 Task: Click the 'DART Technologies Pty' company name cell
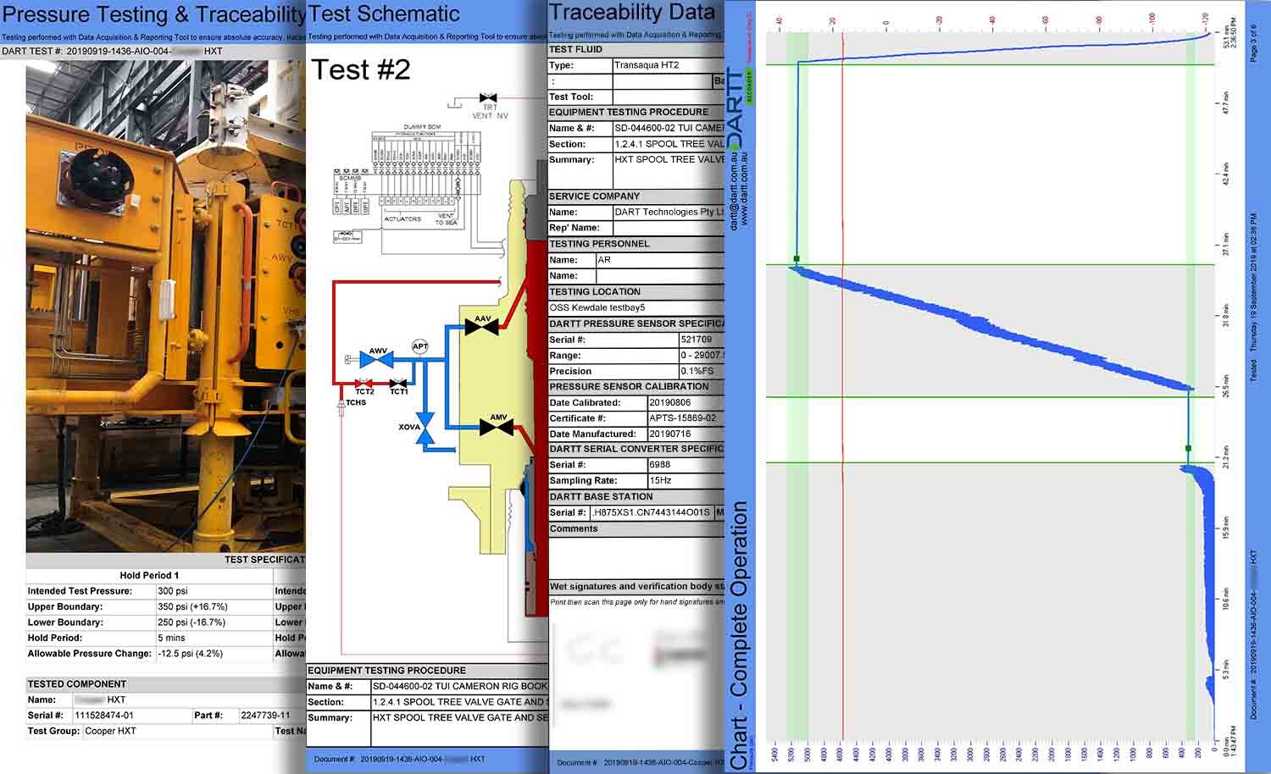pos(669,212)
